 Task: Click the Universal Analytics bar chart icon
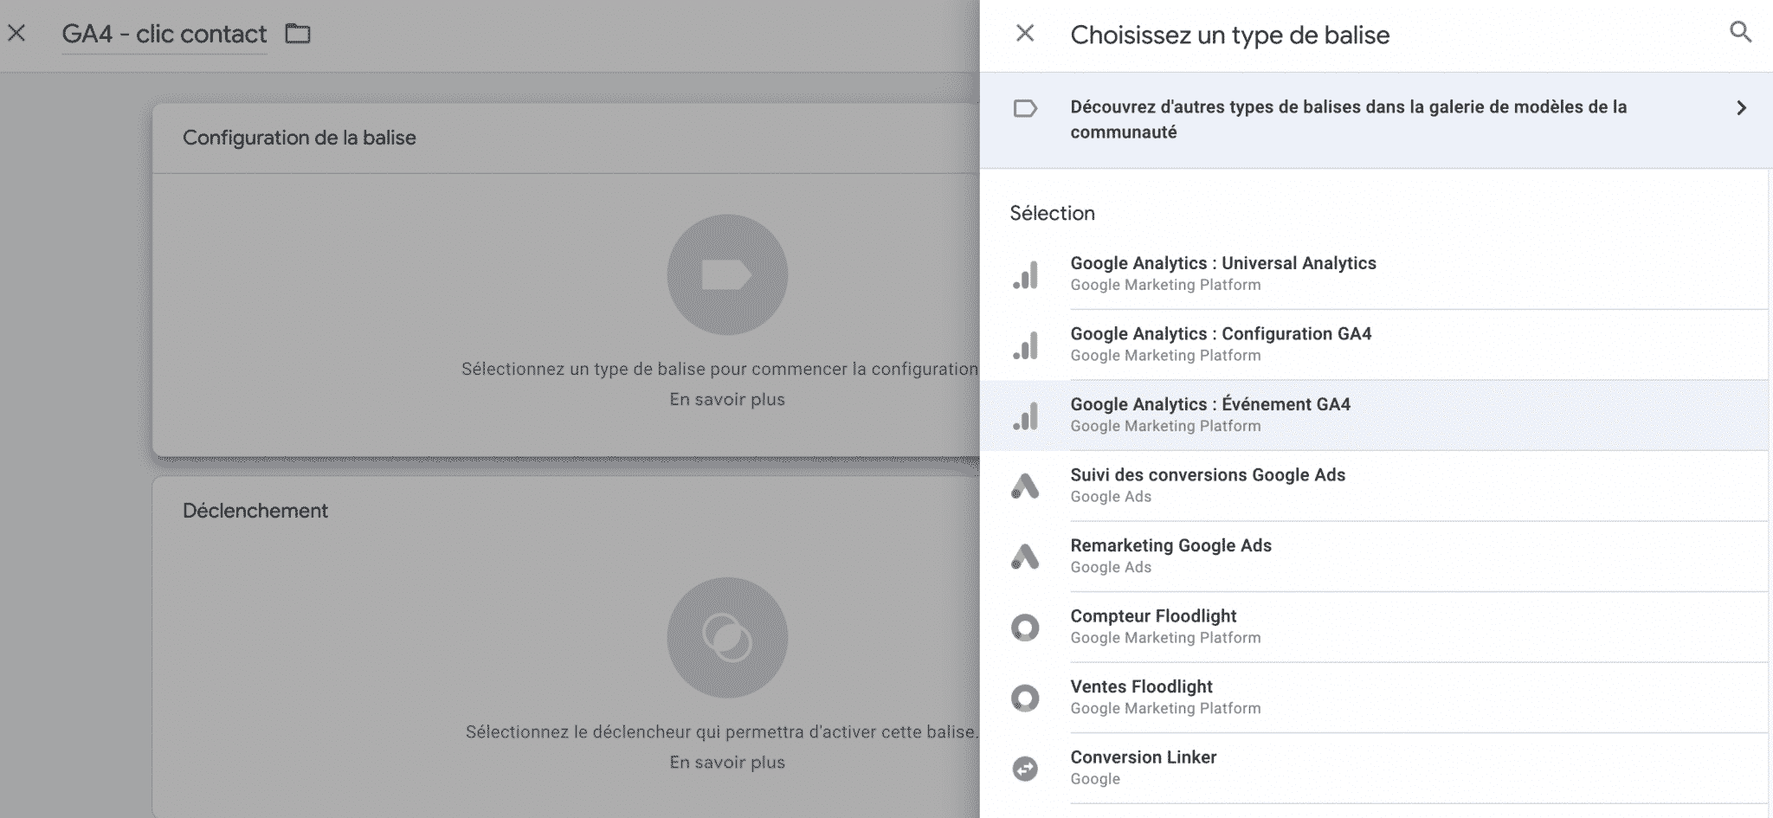pos(1026,274)
